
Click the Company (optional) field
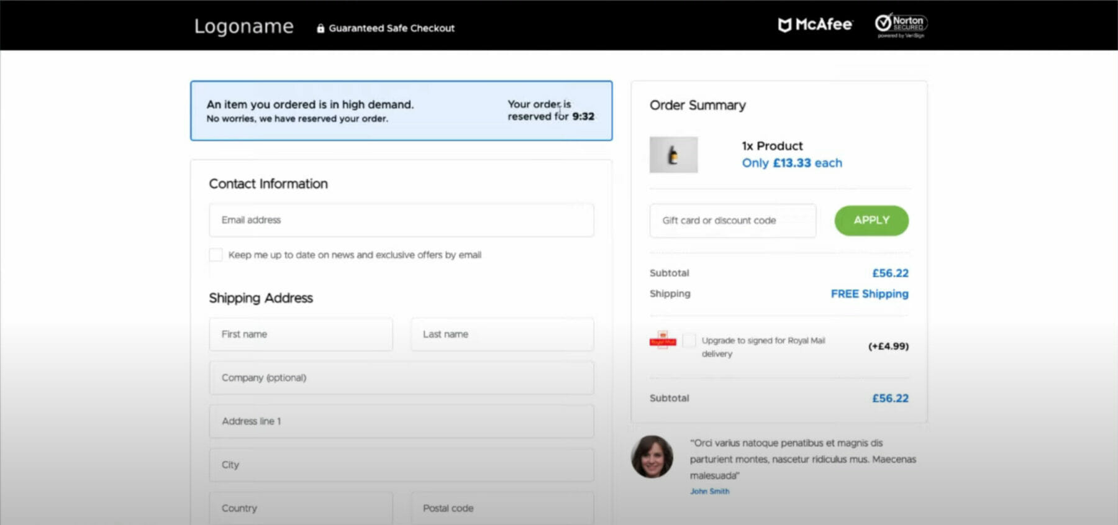(401, 378)
